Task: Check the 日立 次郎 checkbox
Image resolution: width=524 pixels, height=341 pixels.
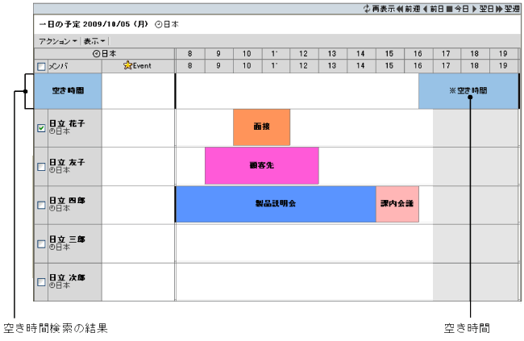Action: pos(41,282)
